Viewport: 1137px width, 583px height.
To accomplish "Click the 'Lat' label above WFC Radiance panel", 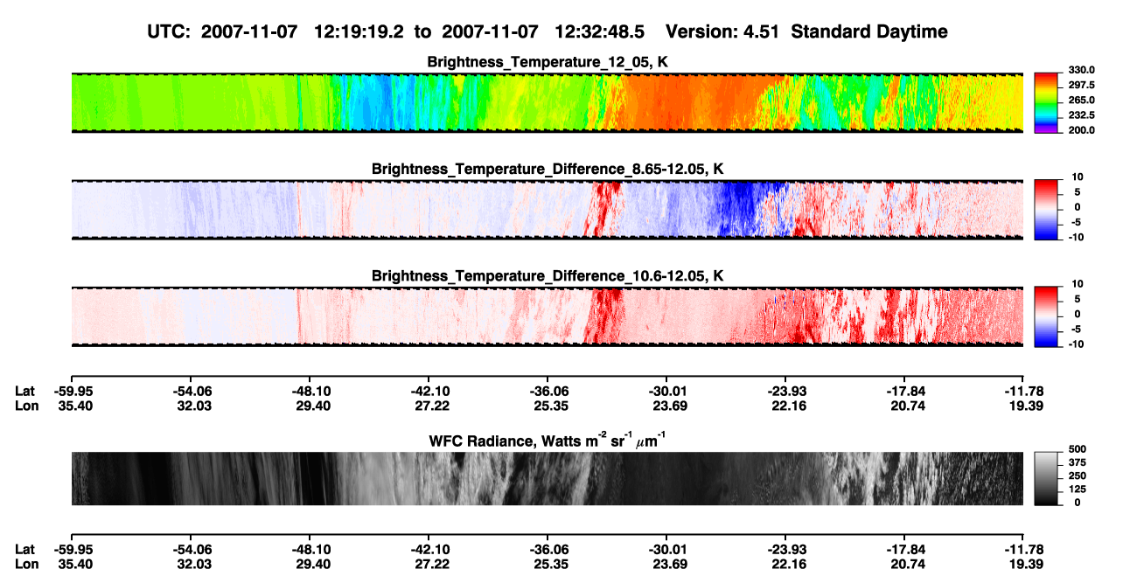I will tap(25, 391).
